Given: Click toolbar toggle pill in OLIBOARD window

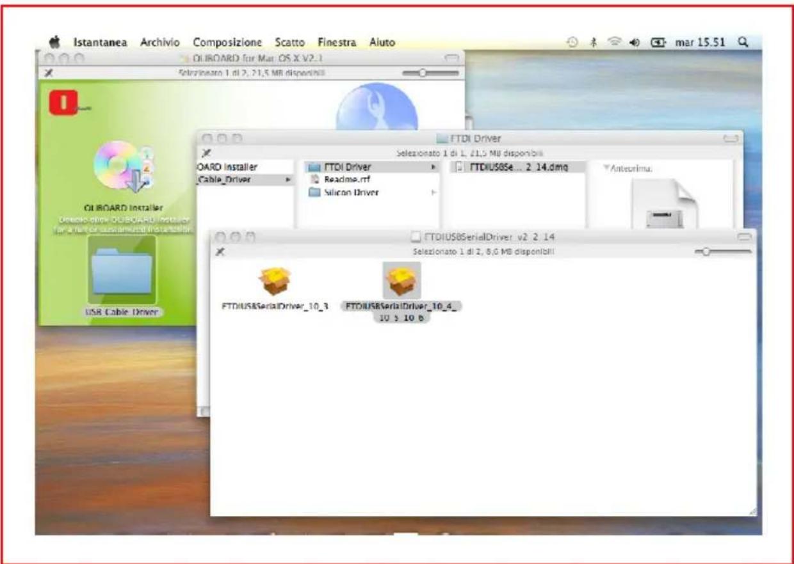Looking at the screenshot, I should click(452, 58).
